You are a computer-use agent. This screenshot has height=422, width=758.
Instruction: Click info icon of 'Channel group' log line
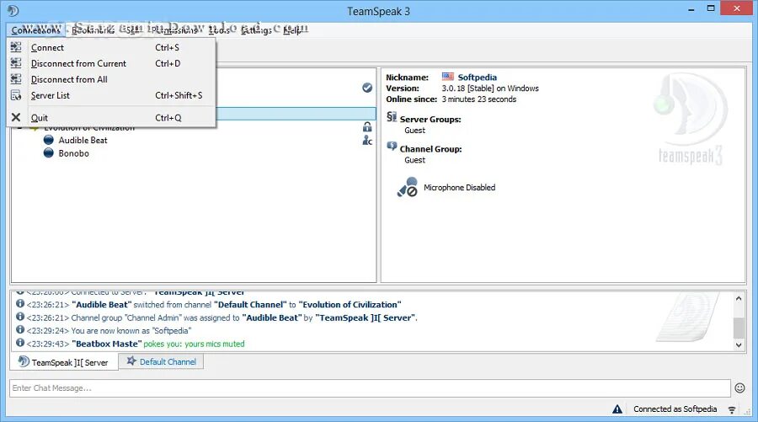pos(20,317)
